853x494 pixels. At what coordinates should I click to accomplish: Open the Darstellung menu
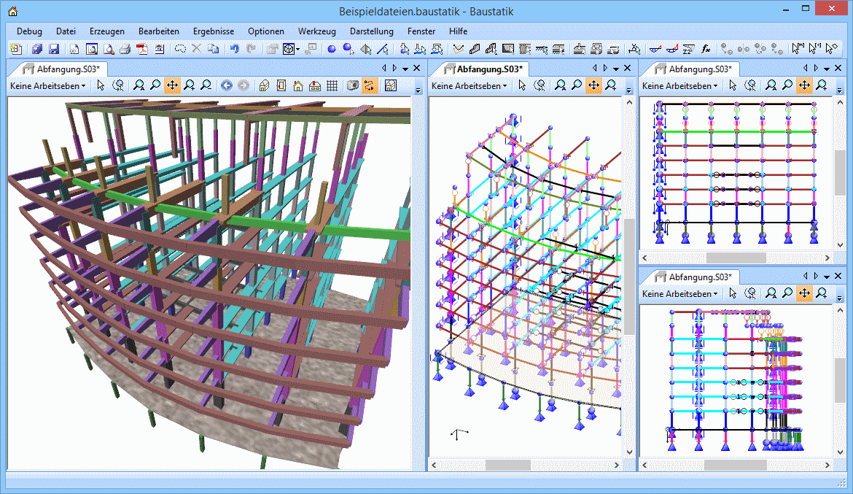pyautogui.click(x=371, y=31)
